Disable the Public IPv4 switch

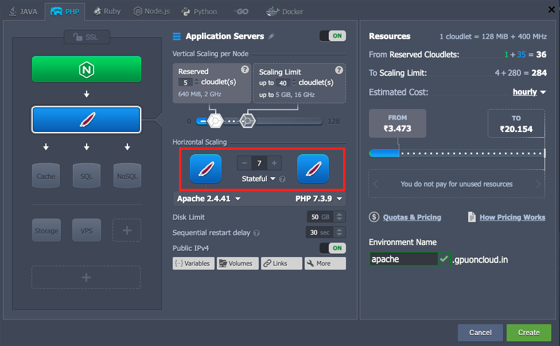tap(333, 248)
